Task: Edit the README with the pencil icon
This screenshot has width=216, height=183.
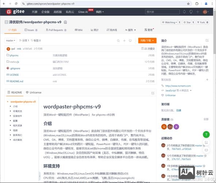Action: (153, 93)
